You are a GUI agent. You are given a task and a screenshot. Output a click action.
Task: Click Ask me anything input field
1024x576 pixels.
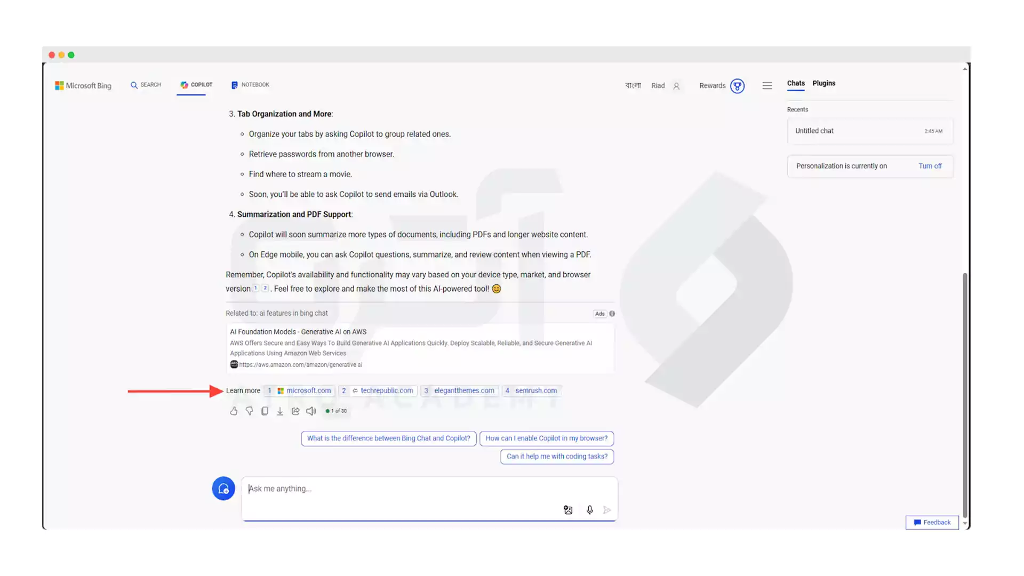[429, 488]
